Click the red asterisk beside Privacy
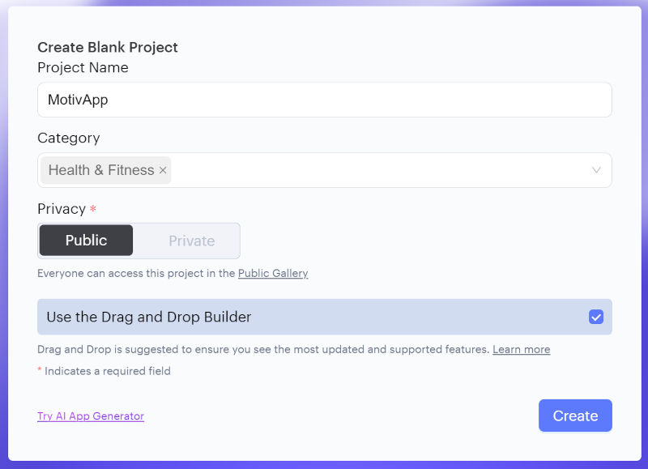Image resolution: width=648 pixels, height=469 pixels. coord(92,209)
